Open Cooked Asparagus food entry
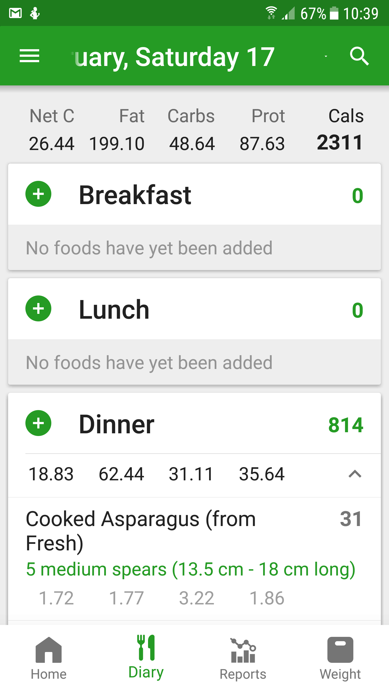 click(140, 530)
